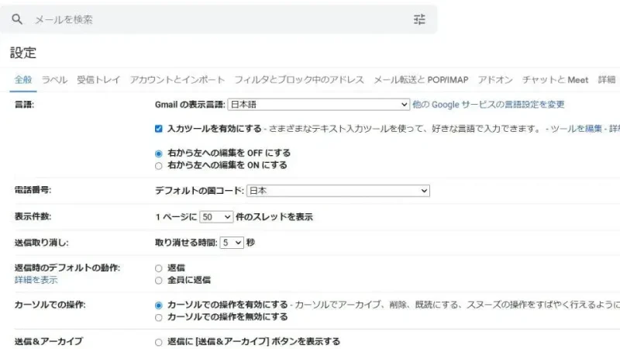Open the undo send seconds dropdown
This screenshot has height=349, width=620.
[232, 243]
